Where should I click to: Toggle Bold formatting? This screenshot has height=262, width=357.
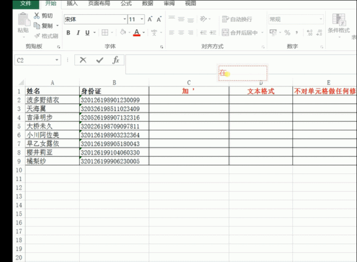coord(68,33)
